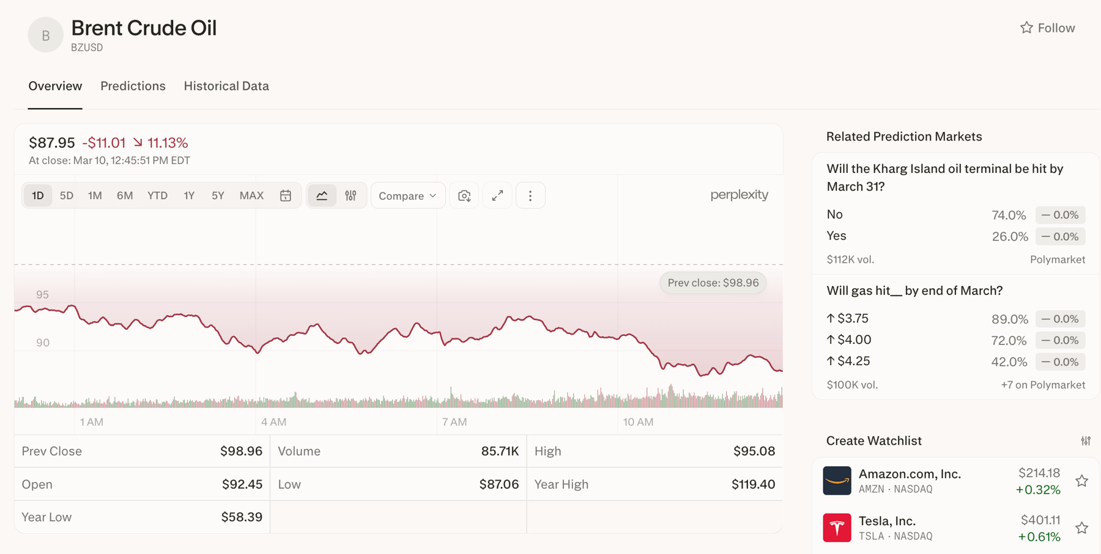Expand chart to fullscreen

click(497, 195)
